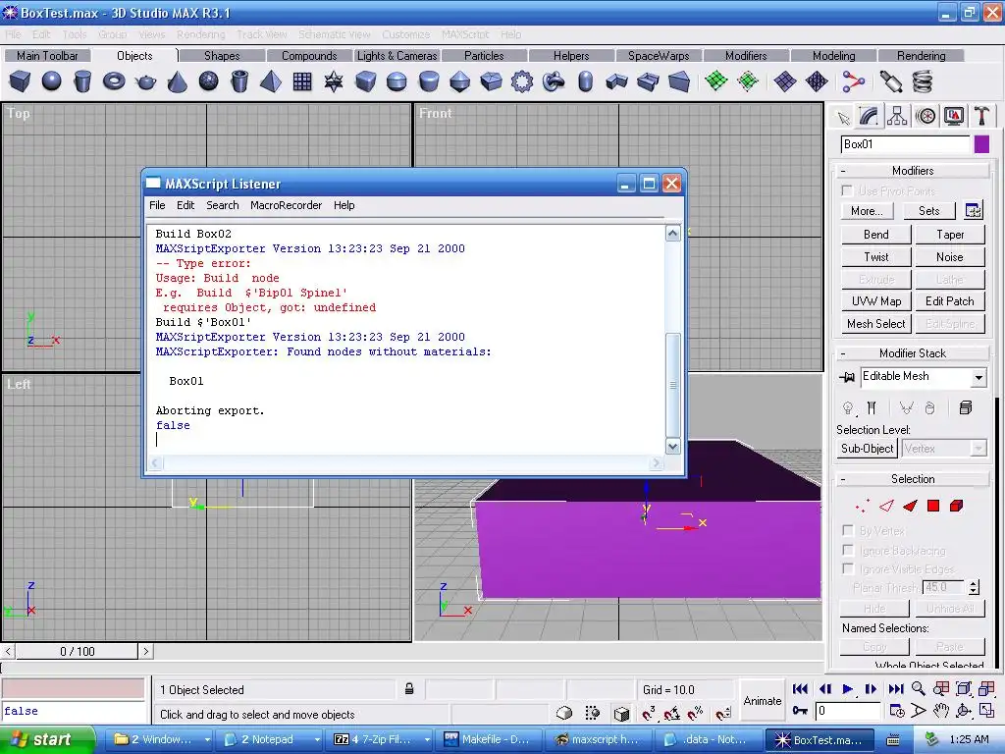Select the GeoSphere primitive icon
Image resolution: width=1005 pixels, height=754 pixels.
click(x=208, y=81)
